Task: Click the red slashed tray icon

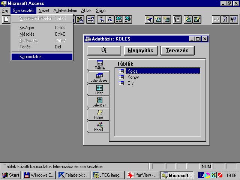Action: (220, 175)
